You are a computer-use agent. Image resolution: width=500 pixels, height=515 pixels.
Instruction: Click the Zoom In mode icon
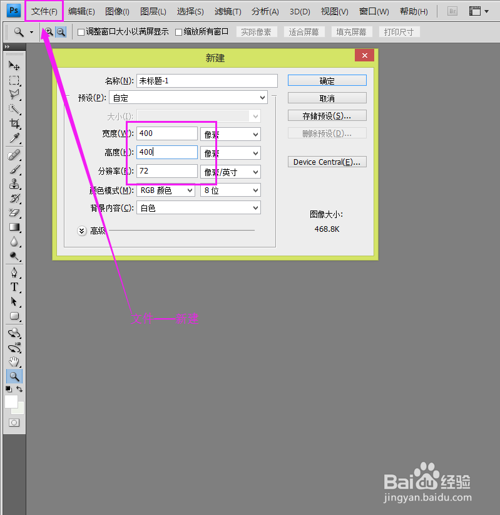(x=49, y=32)
